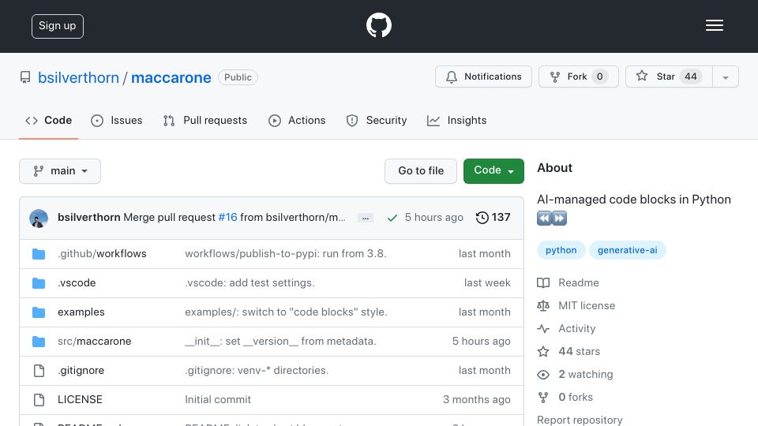
Task: Open the bsilverthorn owner link
Action: click(78, 78)
